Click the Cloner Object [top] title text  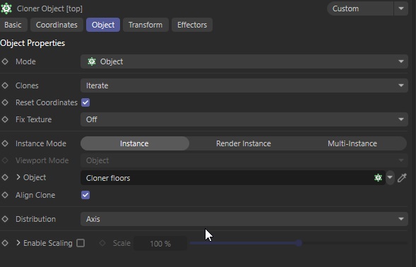49,8
